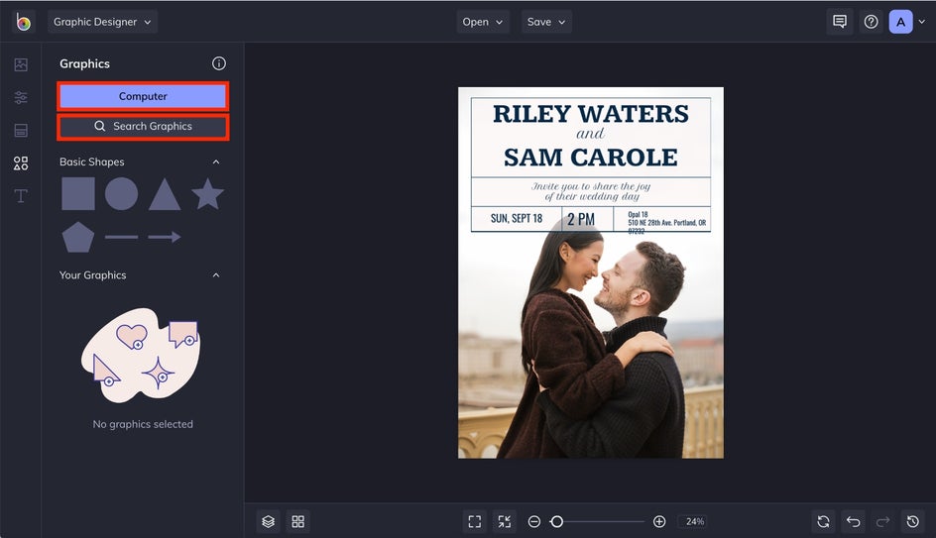Click the undo arrow icon

pyautogui.click(x=853, y=521)
